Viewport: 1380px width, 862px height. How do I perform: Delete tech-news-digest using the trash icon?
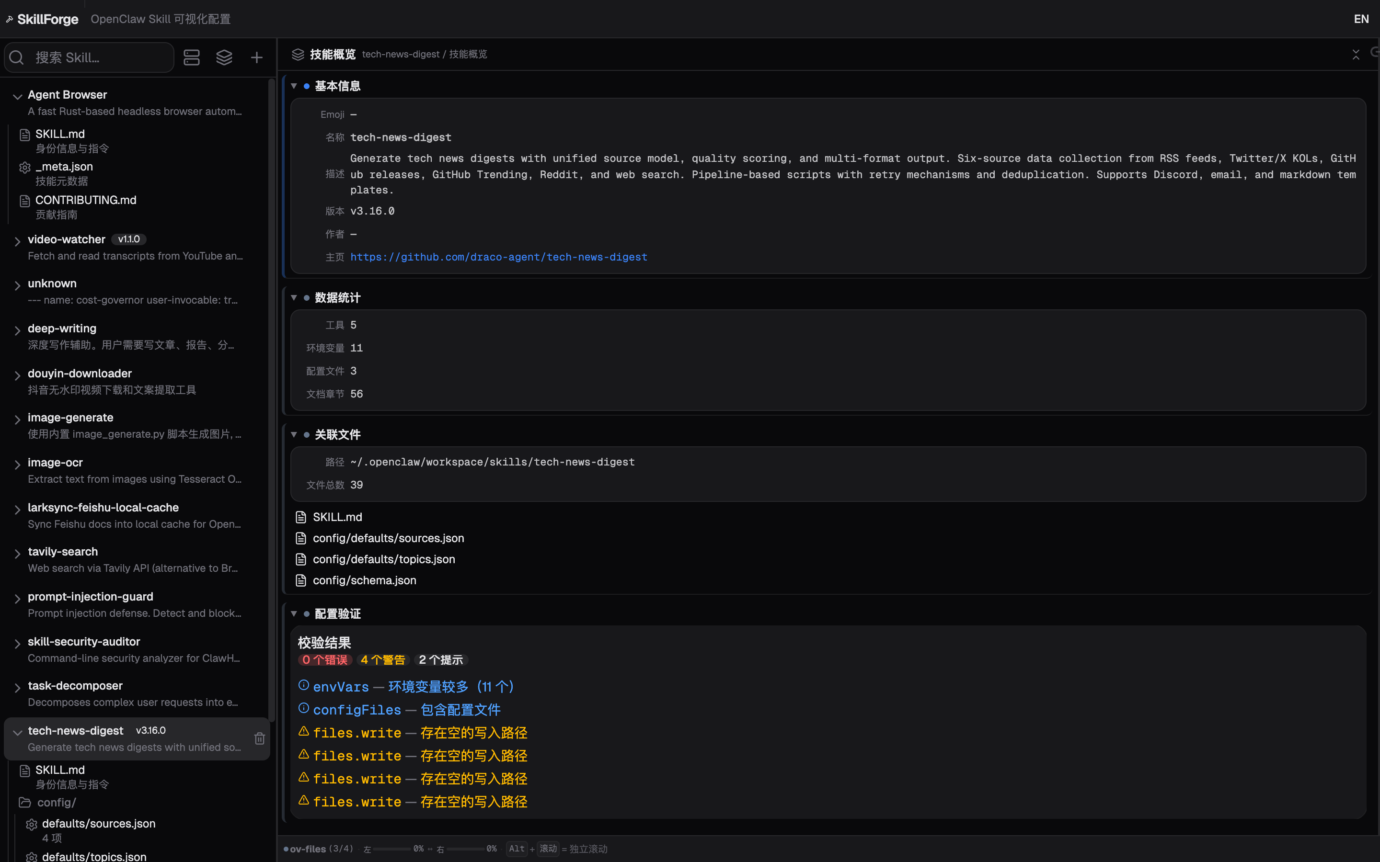(x=259, y=738)
